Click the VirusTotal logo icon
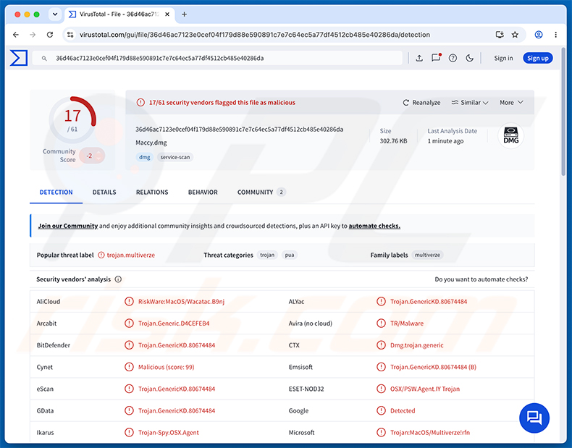The height and width of the screenshot is (448, 572). click(19, 58)
